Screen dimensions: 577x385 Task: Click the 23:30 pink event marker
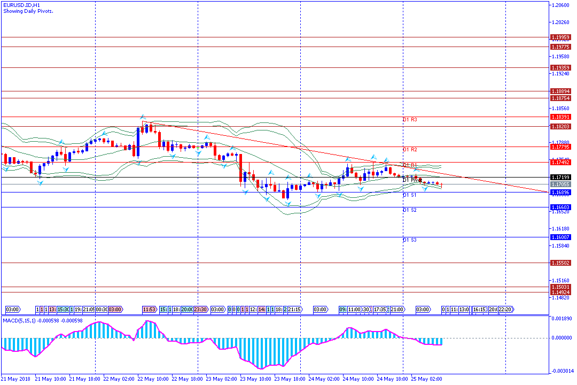click(x=200, y=310)
